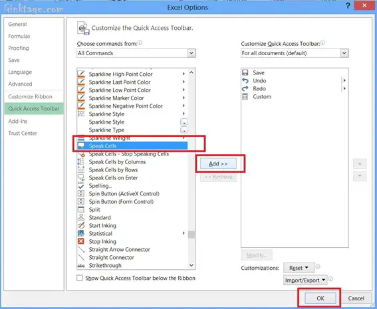Click the Sparkline Style gallery icon
This screenshot has width=377, height=309.
pyautogui.click(x=81, y=114)
